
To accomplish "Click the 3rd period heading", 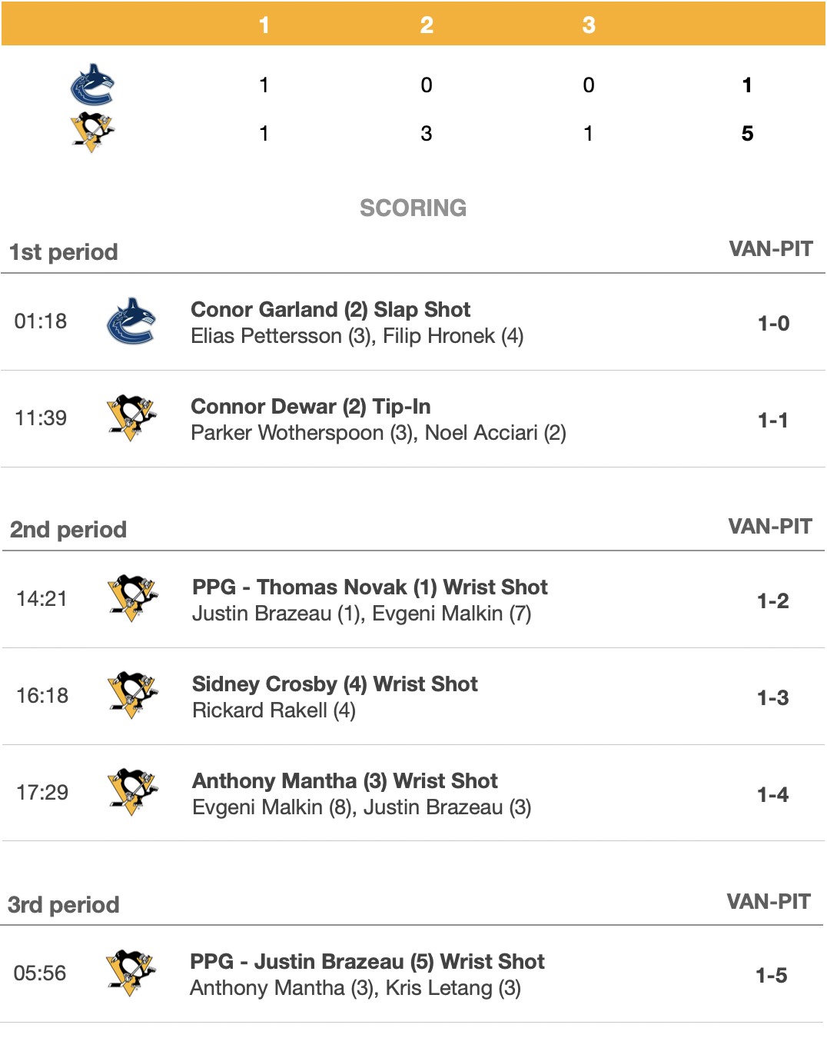I will 64,905.
